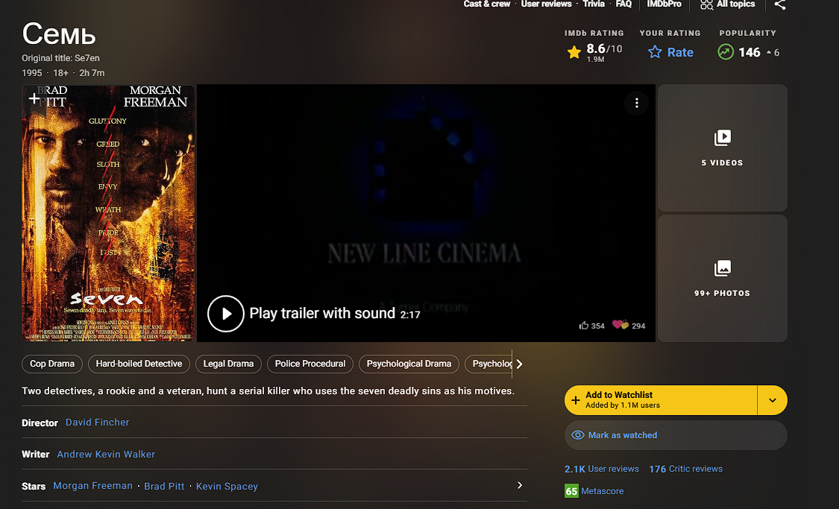This screenshot has width=839, height=509.
Task: Click the 8.6/10 rating score
Action: coord(604,49)
